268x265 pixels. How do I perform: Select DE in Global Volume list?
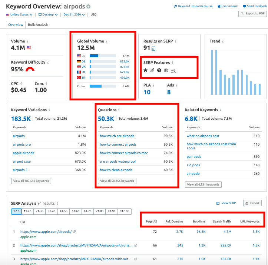(83, 61)
